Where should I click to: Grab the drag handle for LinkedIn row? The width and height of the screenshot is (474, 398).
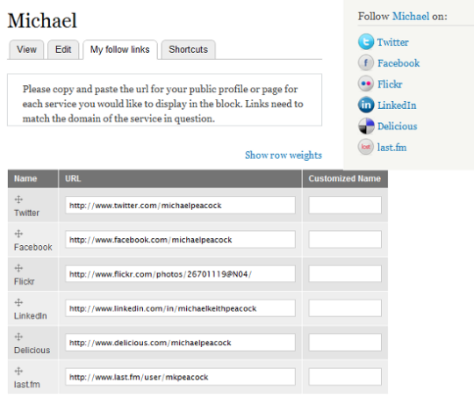(18, 302)
